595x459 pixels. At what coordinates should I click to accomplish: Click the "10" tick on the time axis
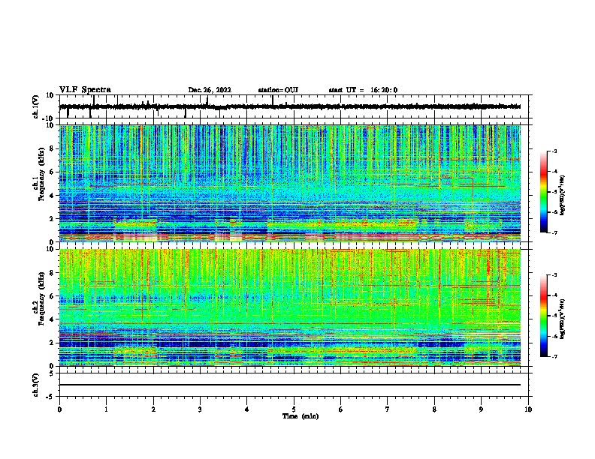[x=528, y=409]
